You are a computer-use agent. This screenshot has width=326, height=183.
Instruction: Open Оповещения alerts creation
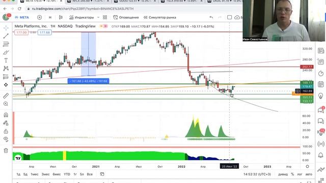(126, 17)
